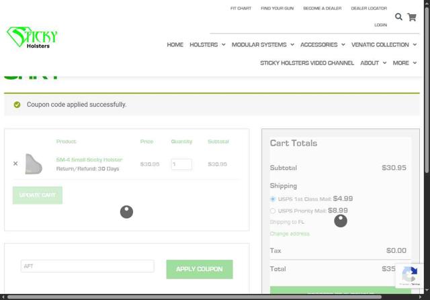Click the scroll right arrow at the bottom
This screenshot has width=430, height=300.
tap(420, 297)
